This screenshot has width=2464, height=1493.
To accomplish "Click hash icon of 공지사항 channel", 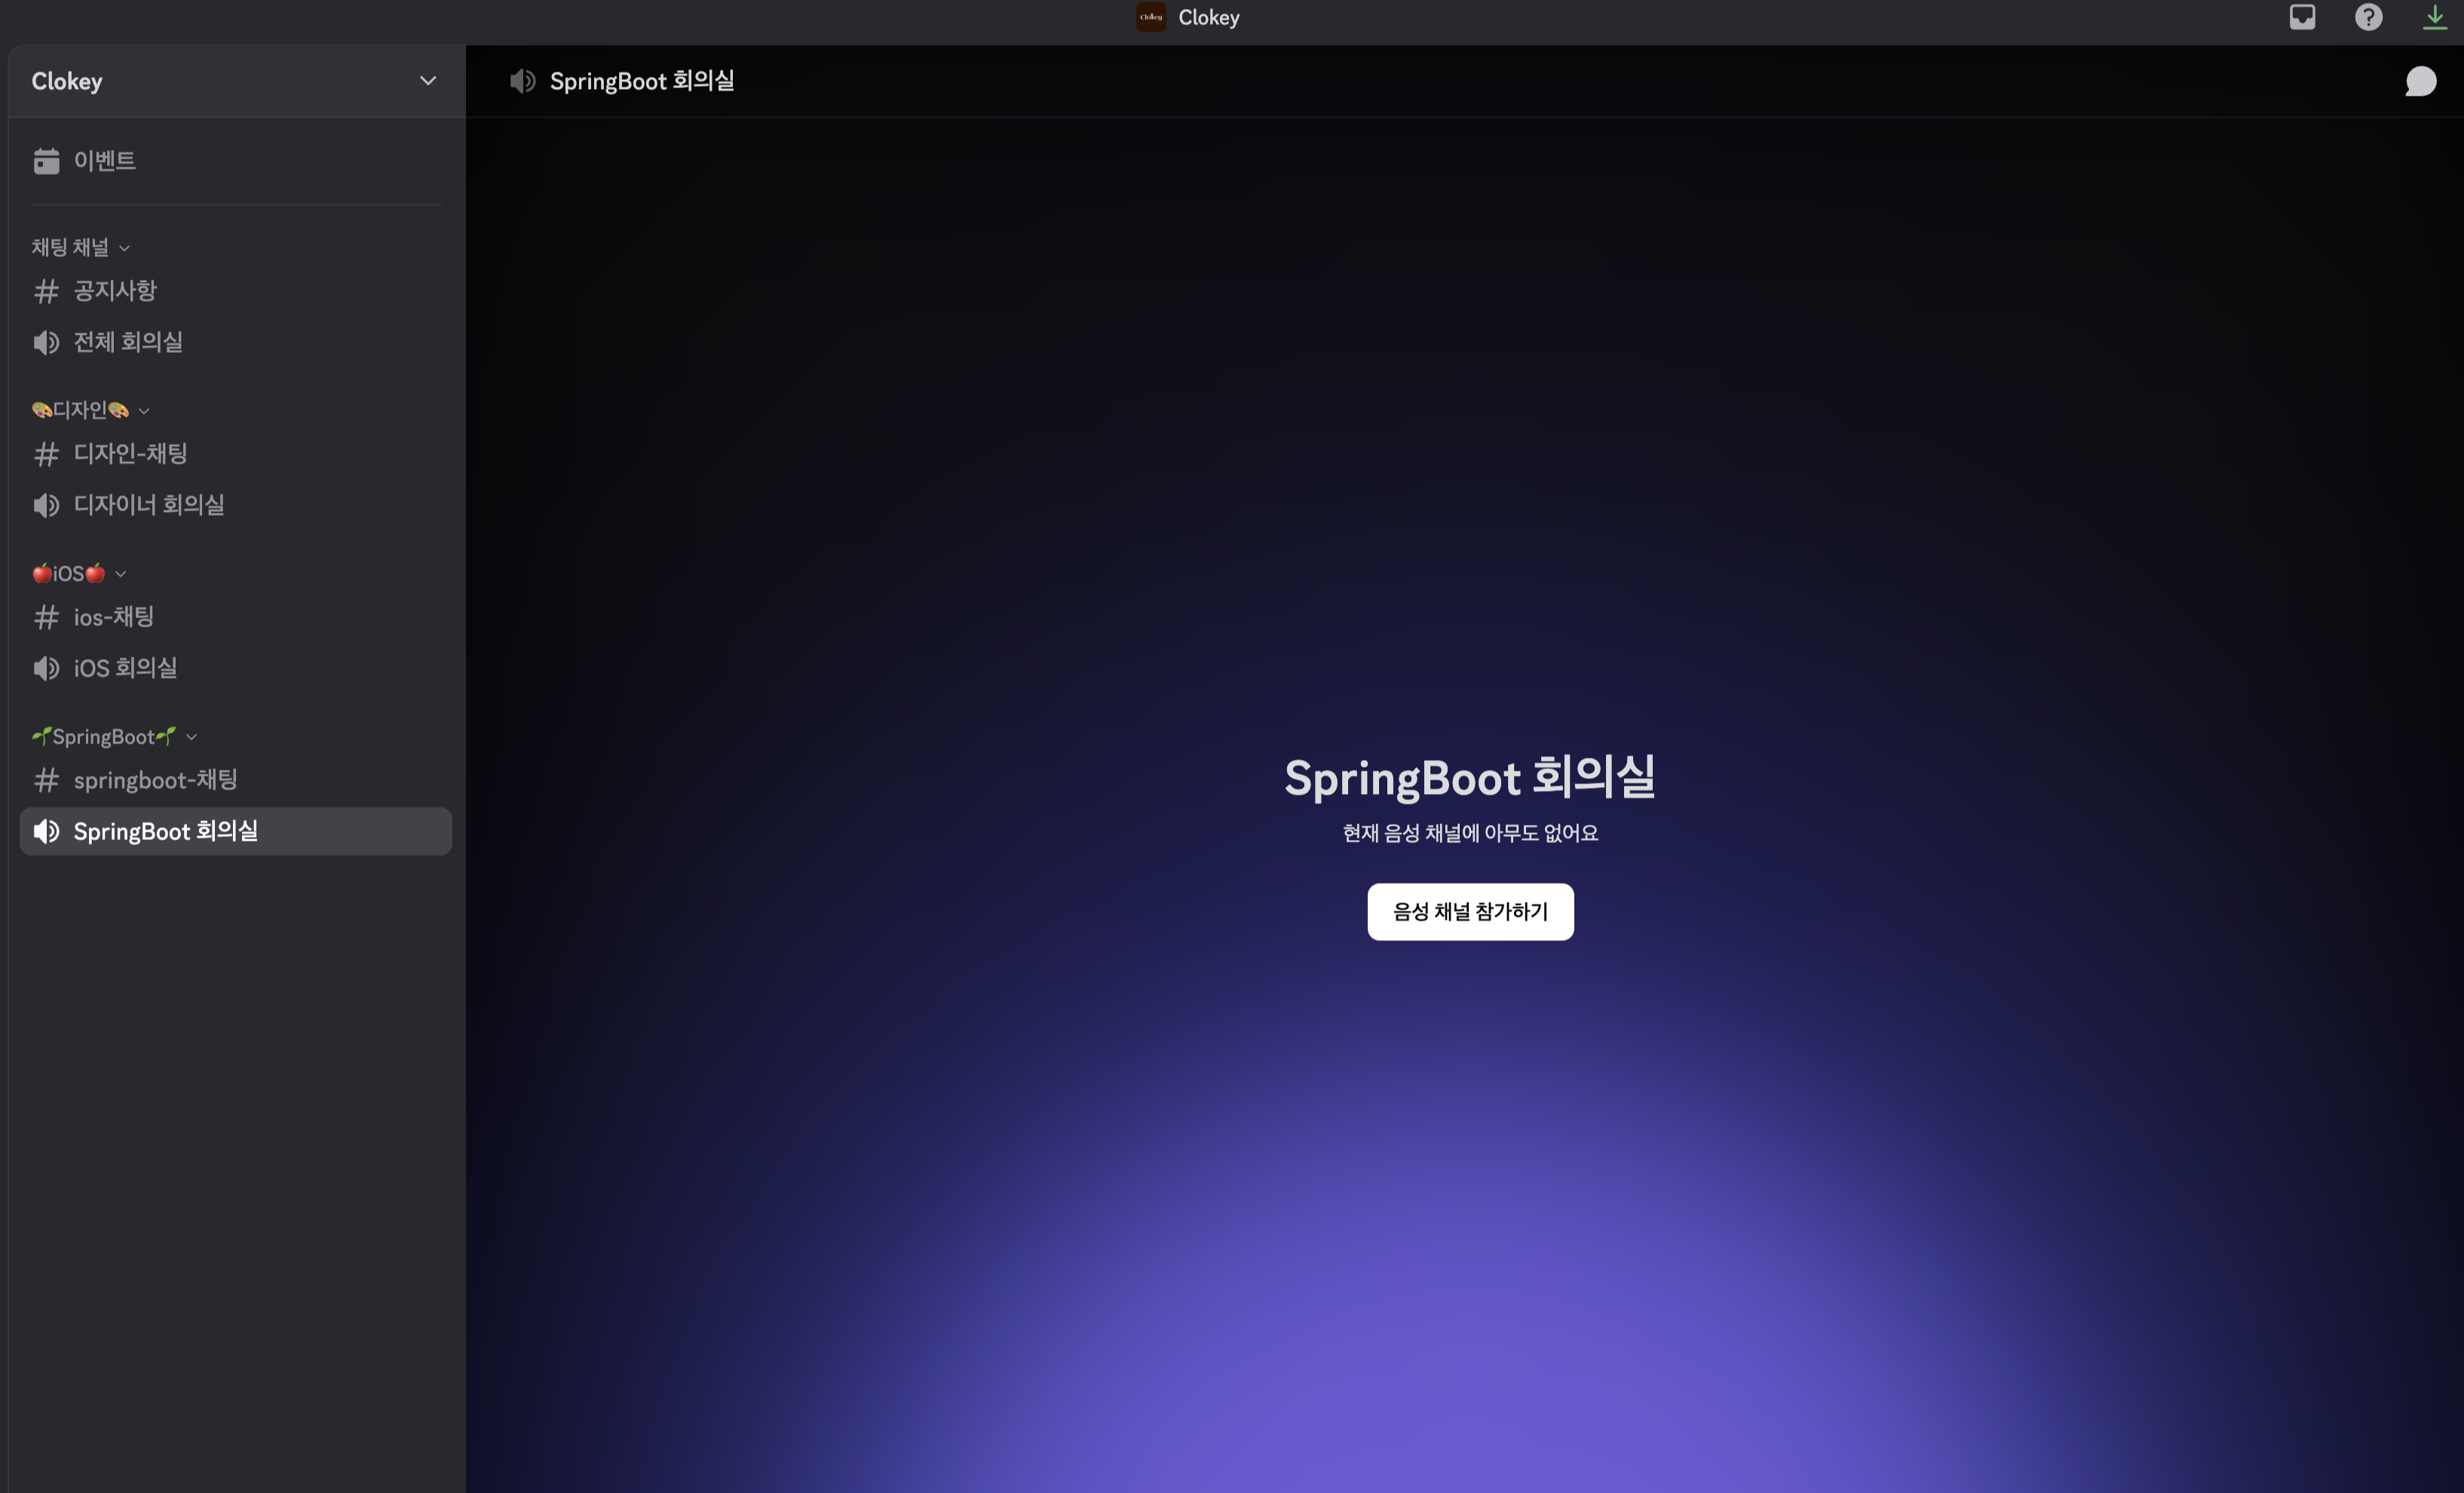I will point(46,291).
